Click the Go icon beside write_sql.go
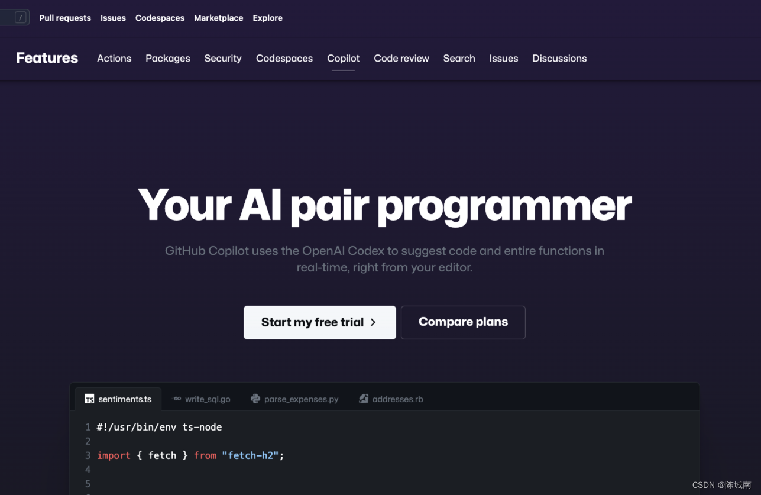 click(x=177, y=399)
